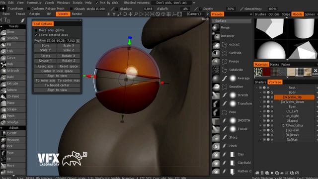Viewport: 318px width, 179px height.
Task: Click the rotate camera icon in viewport toolbar
Action: click(x=125, y=14)
